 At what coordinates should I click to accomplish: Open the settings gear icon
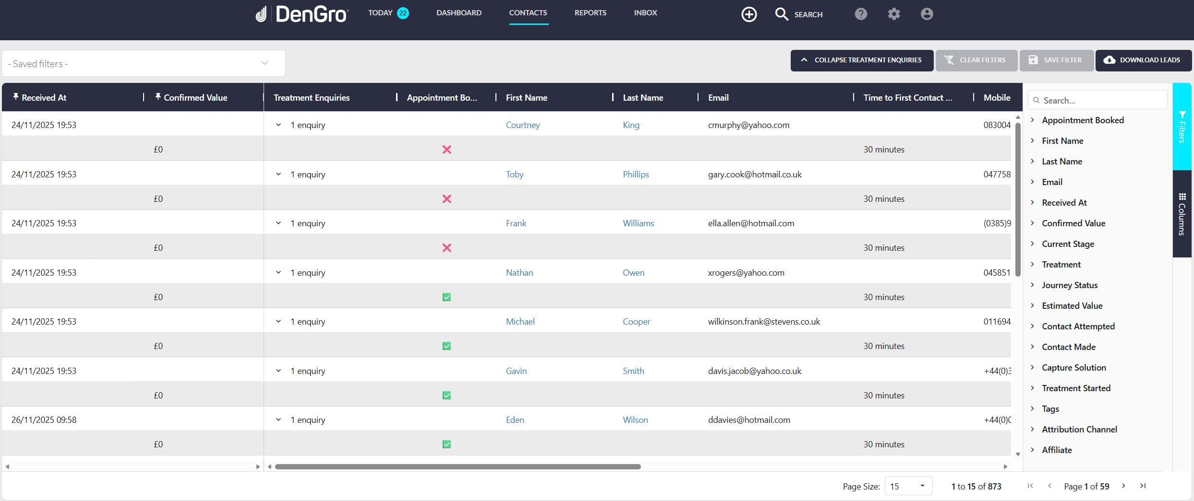point(893,14)
